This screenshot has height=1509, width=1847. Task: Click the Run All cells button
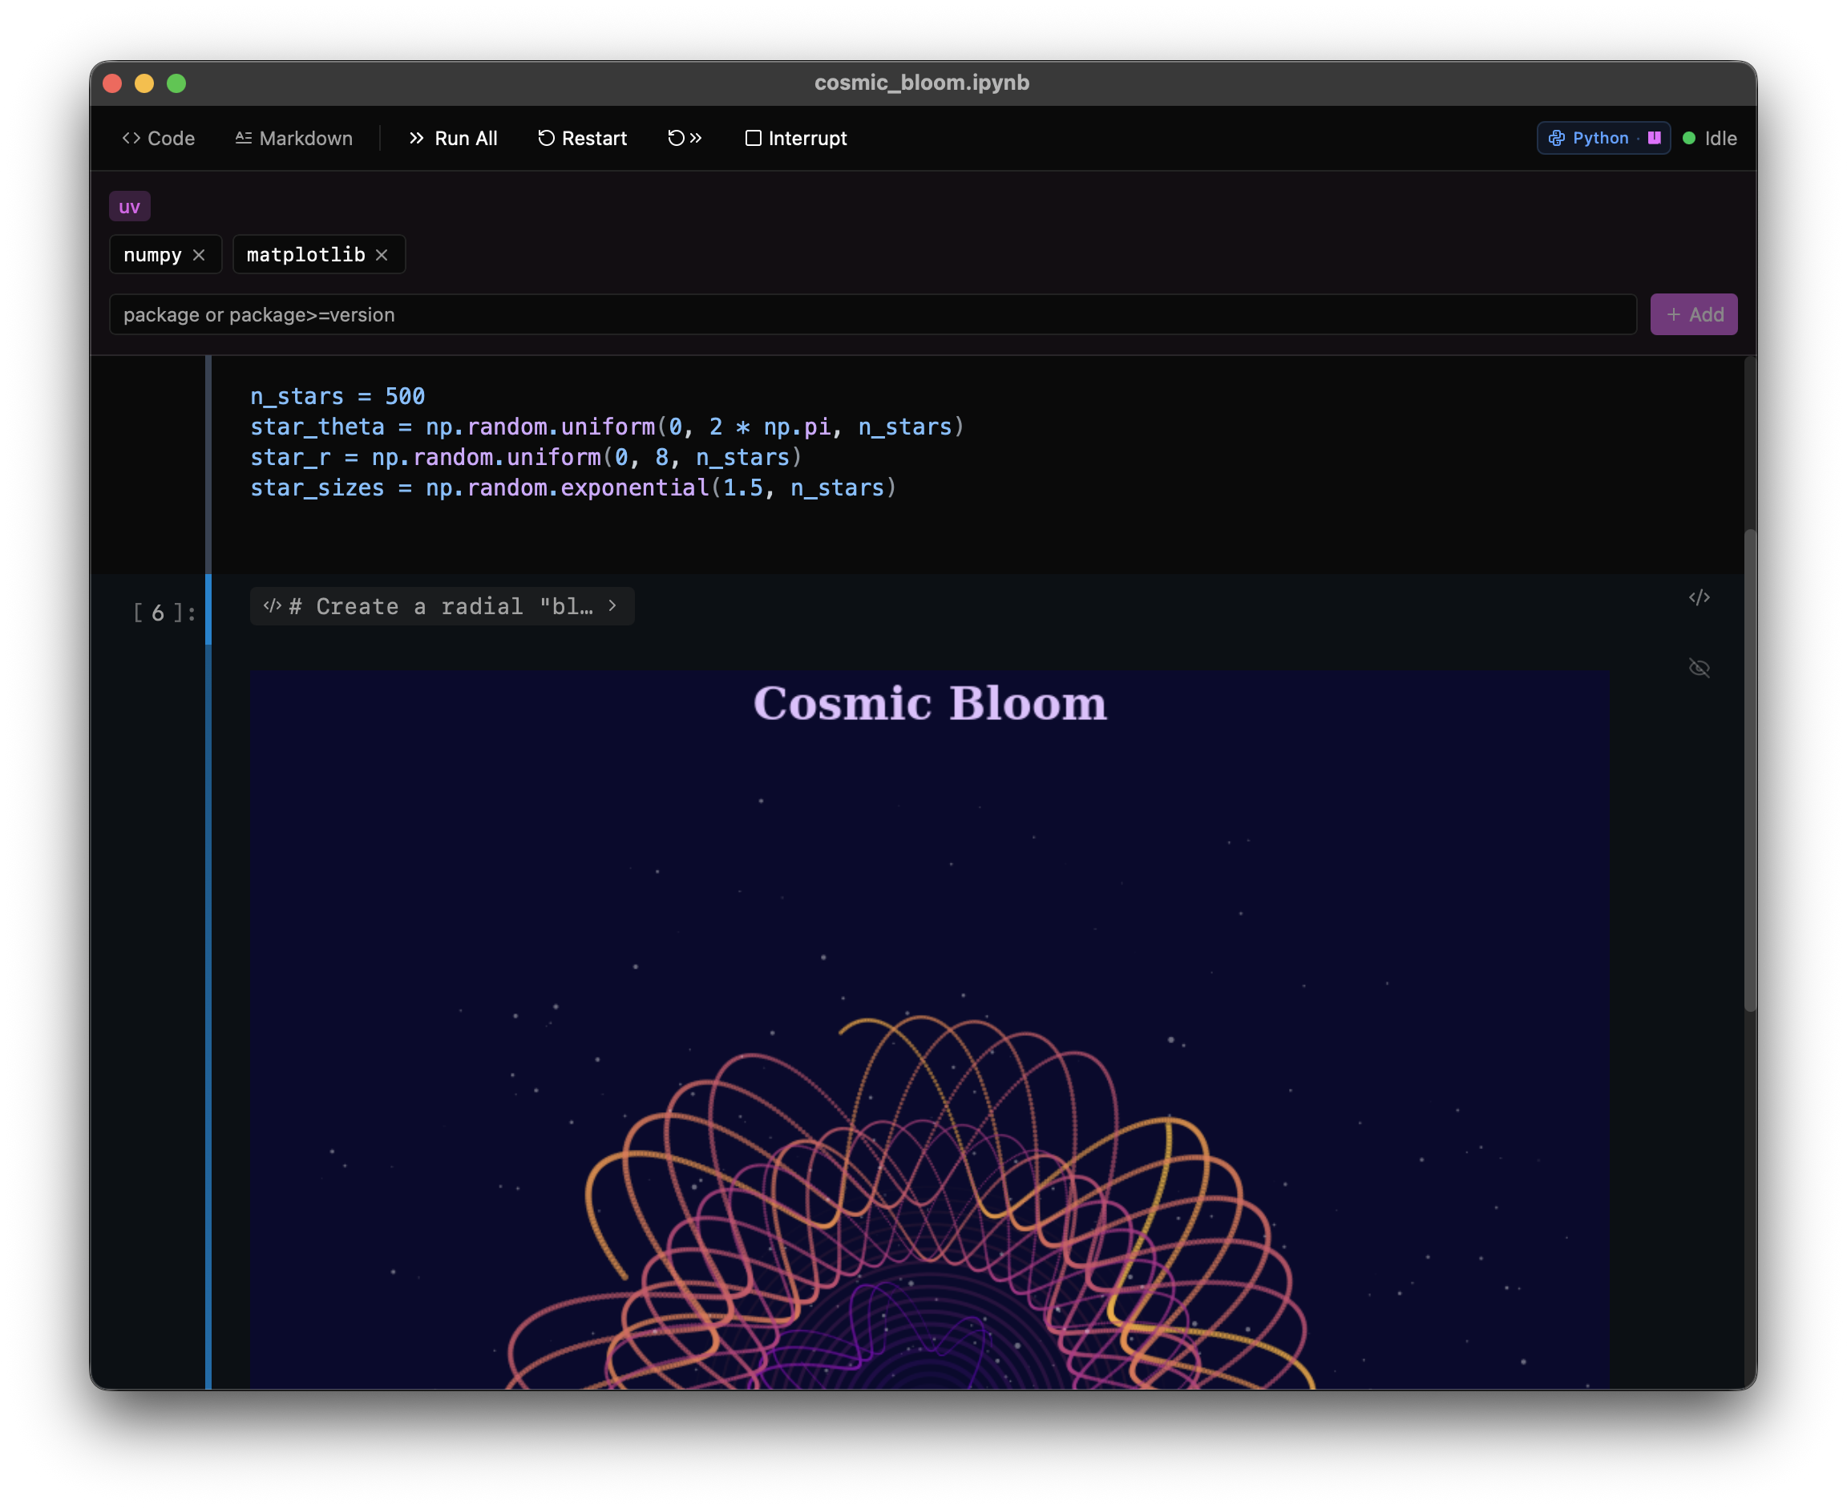(x=453, y=138)
